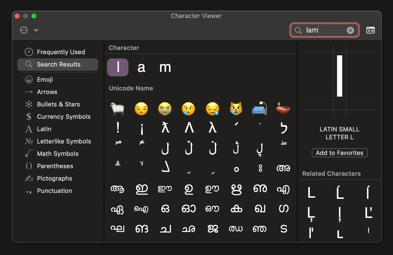Select the crying cat face emoji
Image resolution: width=393 pixels, height=255 pixels.
pyautogui.click(x=236, y=109)
